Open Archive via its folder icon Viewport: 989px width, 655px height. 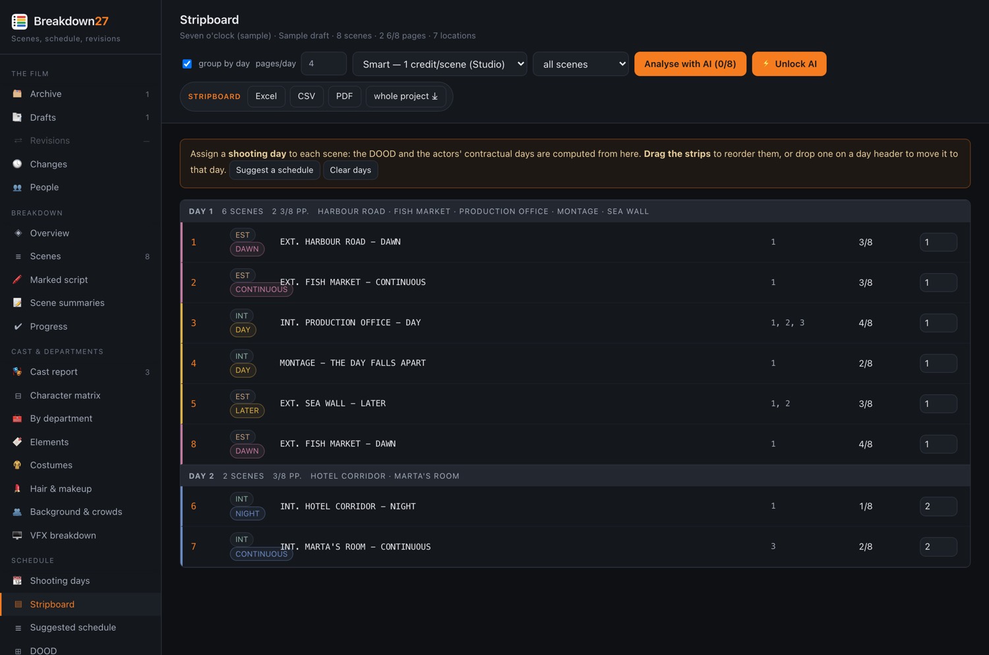tap(17, 94)
